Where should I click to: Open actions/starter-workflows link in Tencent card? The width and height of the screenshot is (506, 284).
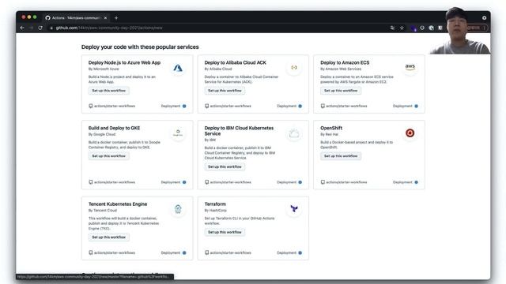click(x=115, y=252)
